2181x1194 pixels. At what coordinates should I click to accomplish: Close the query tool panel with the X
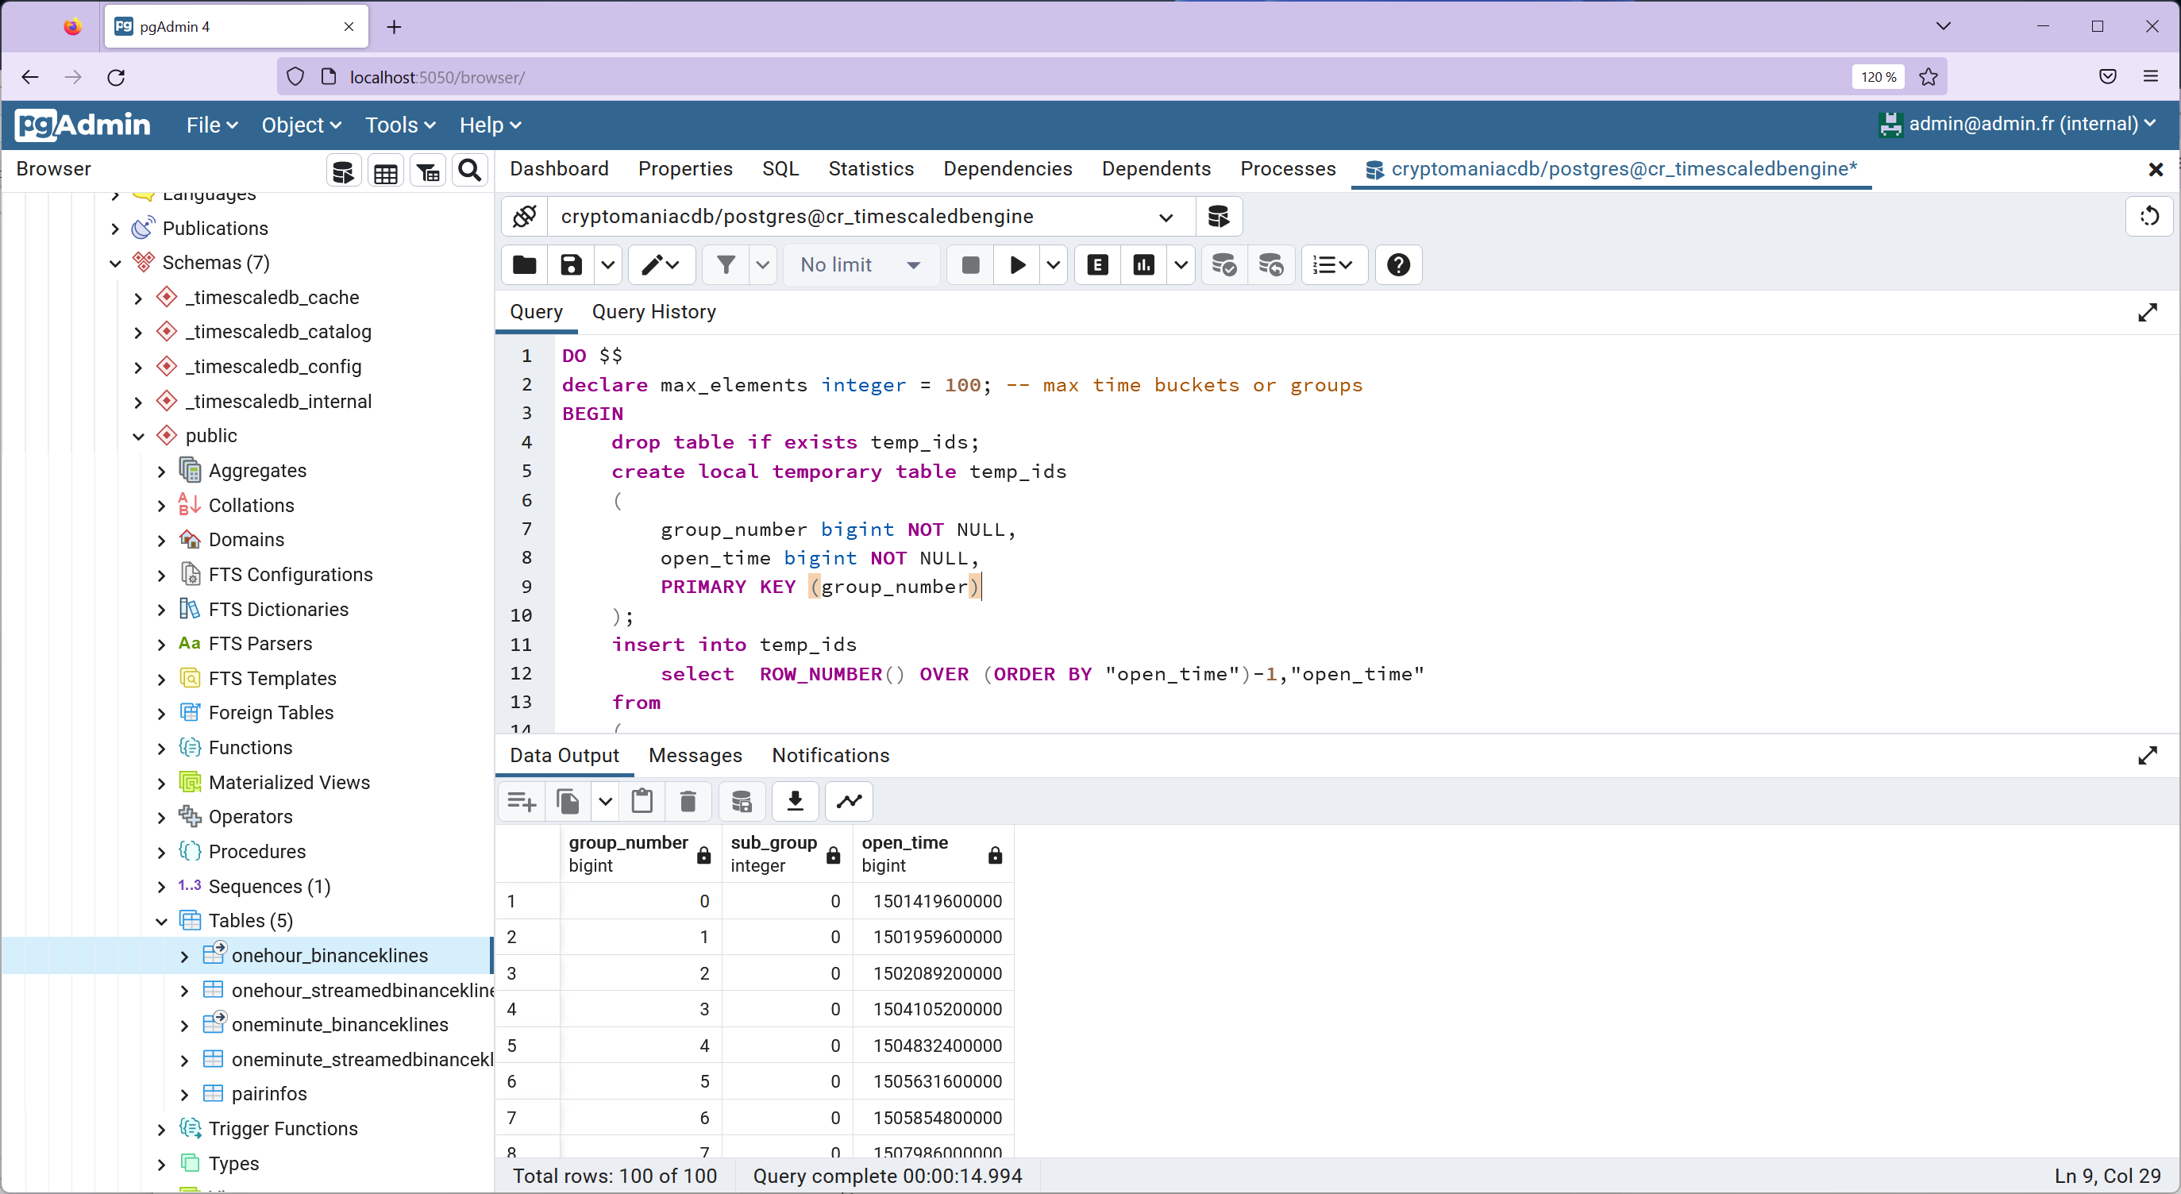pyautogui.click(x=2156, y=169)
